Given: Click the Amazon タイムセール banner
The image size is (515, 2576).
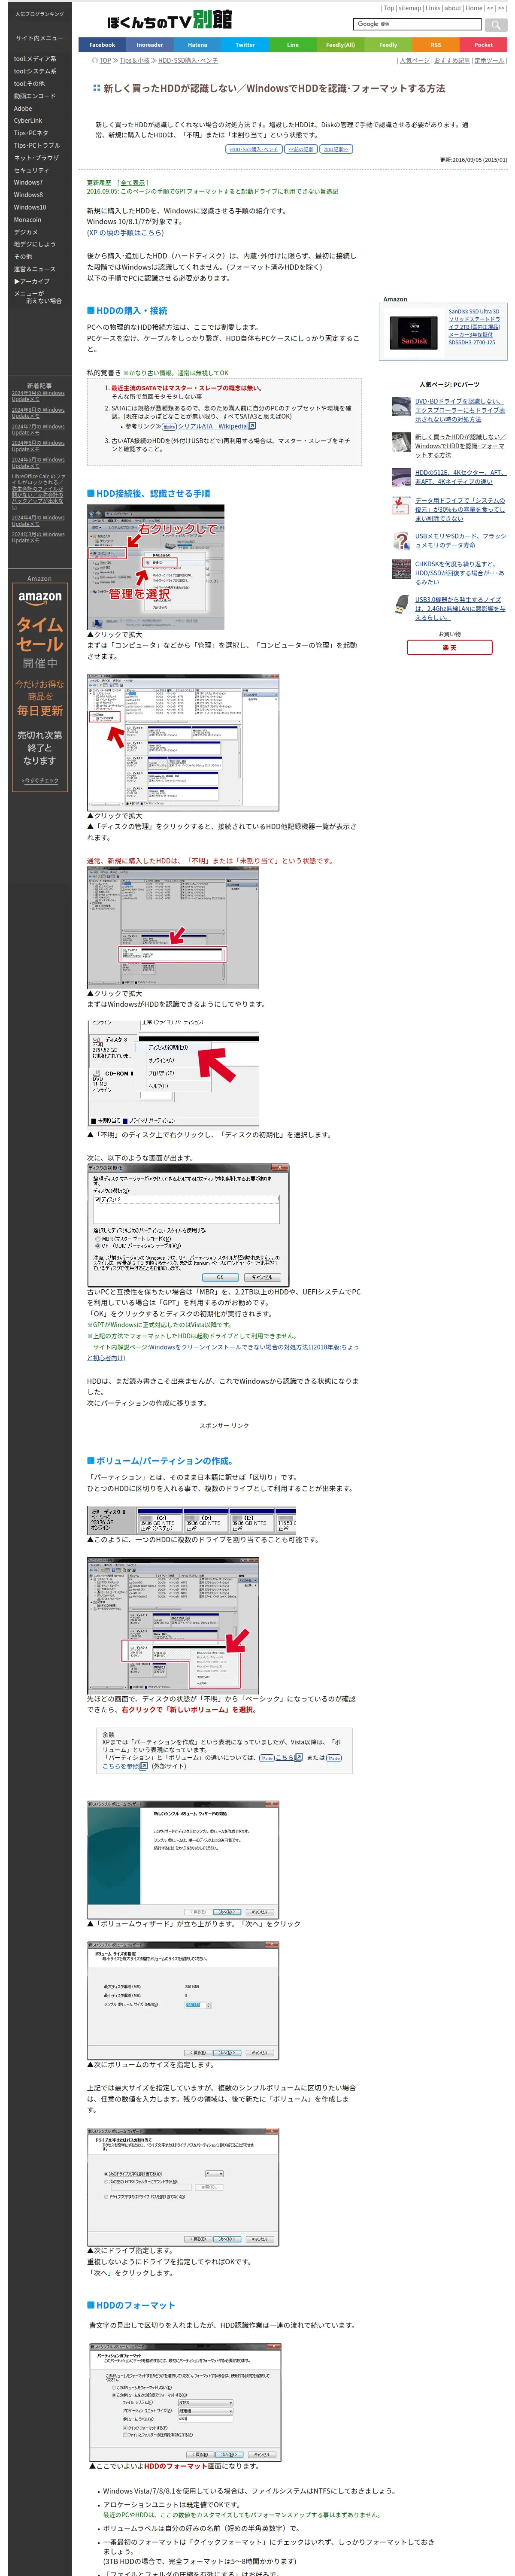Looking at the screenshot, I should click(39, 686).
